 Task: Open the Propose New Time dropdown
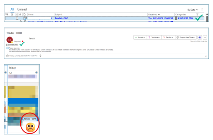186,37
